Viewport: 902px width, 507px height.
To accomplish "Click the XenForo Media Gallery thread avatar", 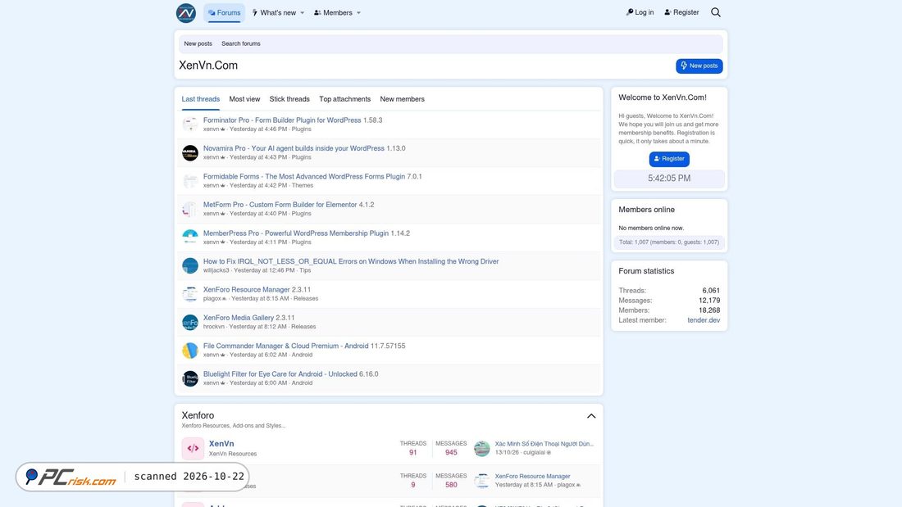I will tap(190, 322).
